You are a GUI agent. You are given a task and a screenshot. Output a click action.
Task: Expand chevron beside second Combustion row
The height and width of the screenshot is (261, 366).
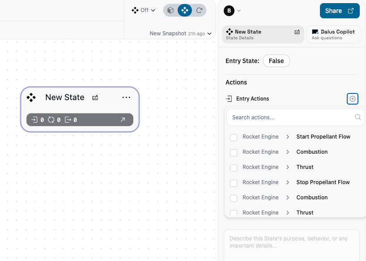pos(288,198)
